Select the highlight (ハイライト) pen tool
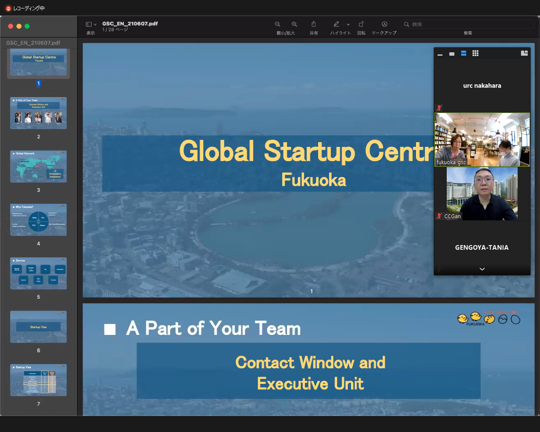 tap(336, 24)
